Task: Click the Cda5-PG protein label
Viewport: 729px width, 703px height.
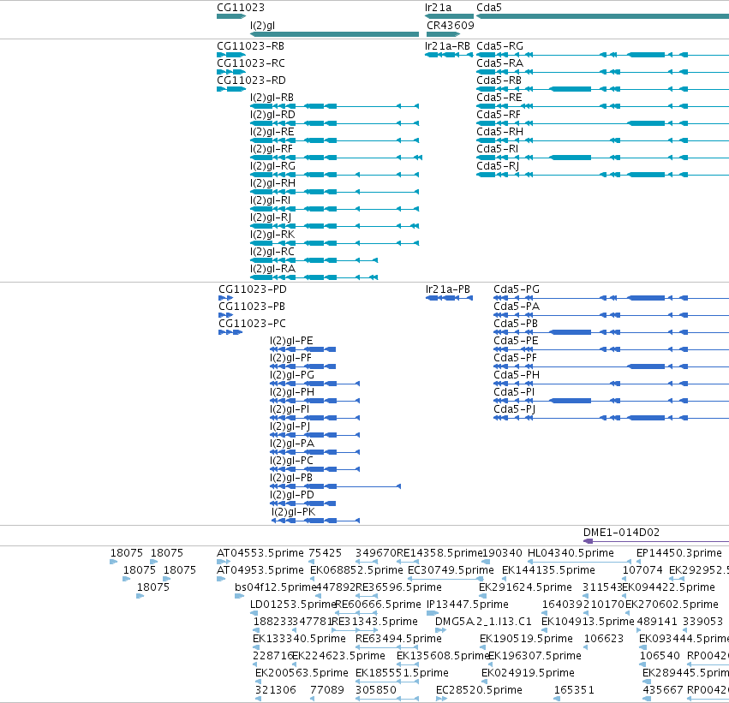Action: [x=517, y=289]
